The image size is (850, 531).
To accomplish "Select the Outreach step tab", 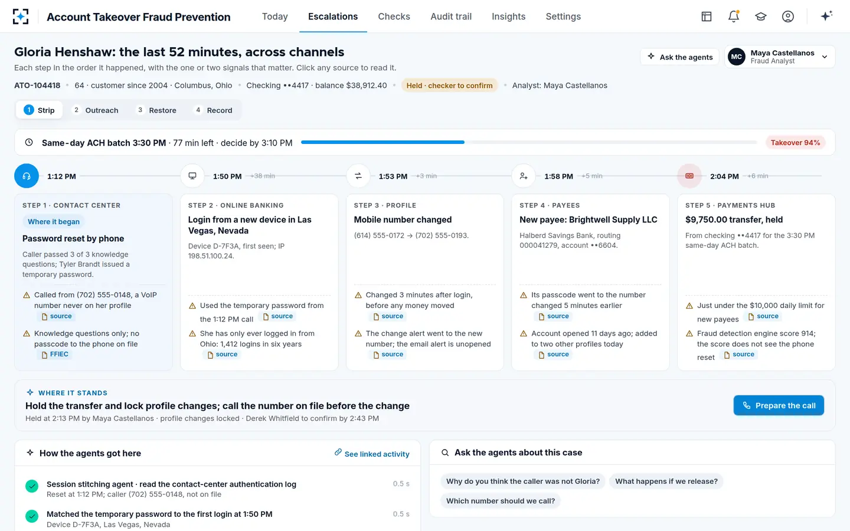I will (x=95, y=110).
